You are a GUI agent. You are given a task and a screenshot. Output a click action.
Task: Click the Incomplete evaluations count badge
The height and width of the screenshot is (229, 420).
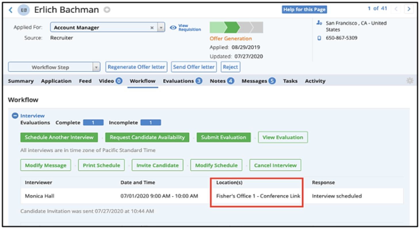151,123
